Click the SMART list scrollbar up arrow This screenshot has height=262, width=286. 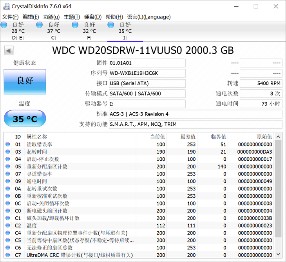tap(278, 137)
